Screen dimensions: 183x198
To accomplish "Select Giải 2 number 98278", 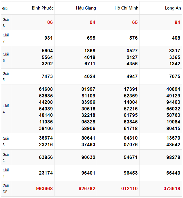I will click(x=173, y=158).
